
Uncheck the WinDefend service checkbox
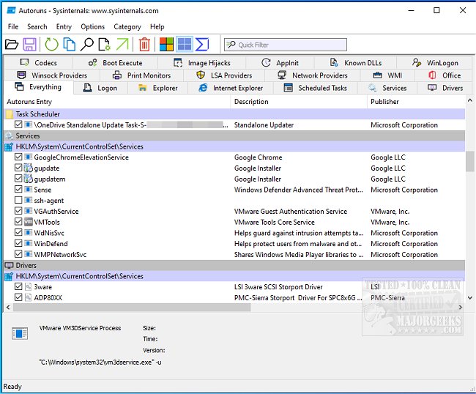coord(18,244)
